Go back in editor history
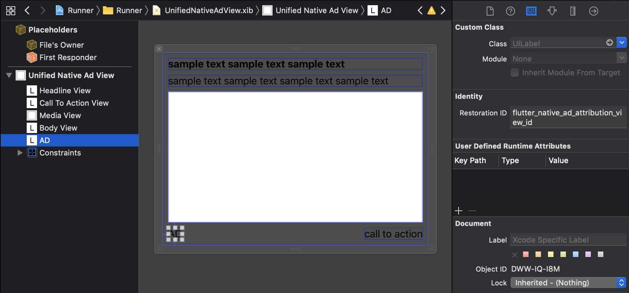 (27, 11)
